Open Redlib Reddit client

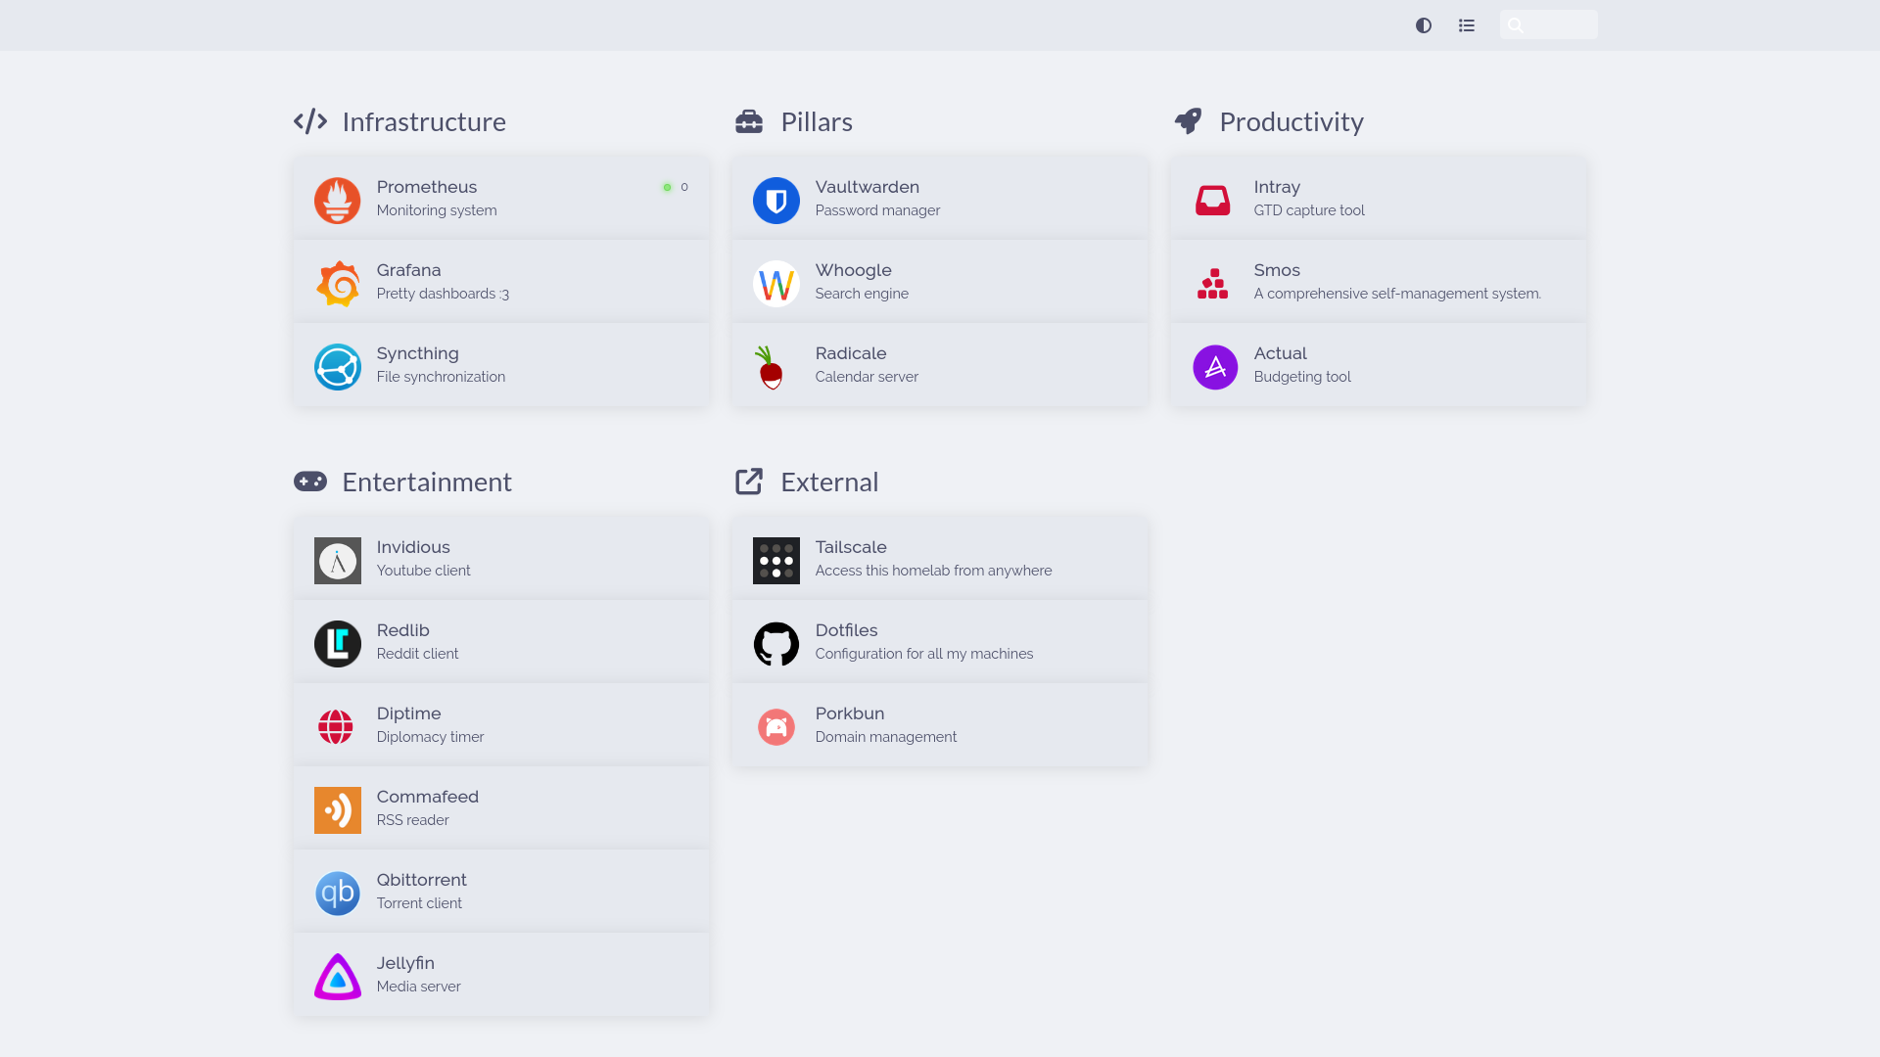pos(501,643)
